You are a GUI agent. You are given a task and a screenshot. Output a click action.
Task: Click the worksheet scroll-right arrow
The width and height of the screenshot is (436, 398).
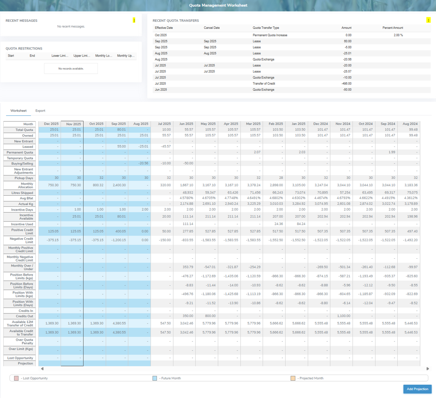(427, 369)
